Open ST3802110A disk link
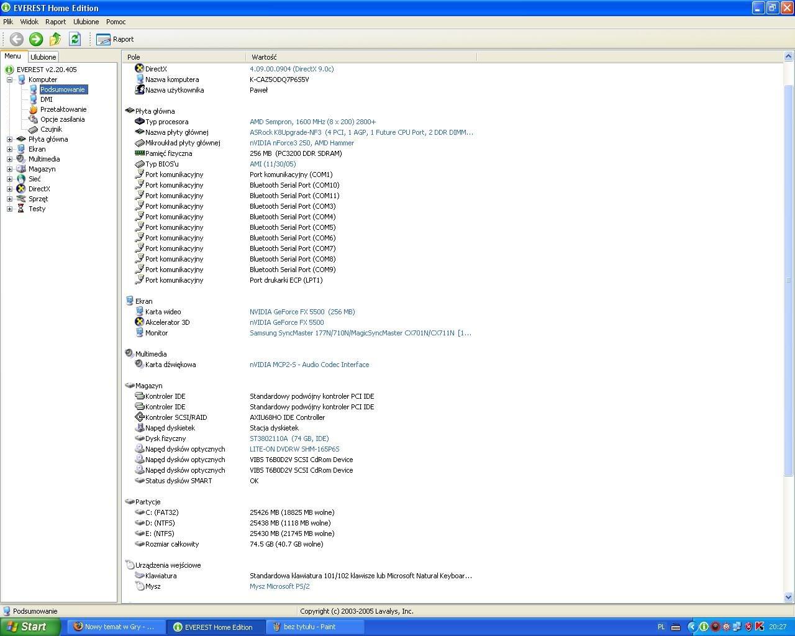This screenshot has height=636, width=795. click(x=289, y=438)
